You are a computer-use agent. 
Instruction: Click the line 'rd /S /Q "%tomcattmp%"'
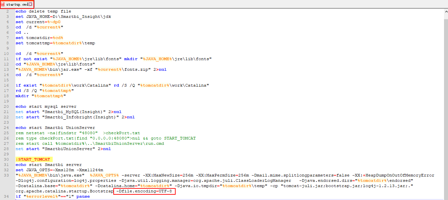tap(45, 91)
